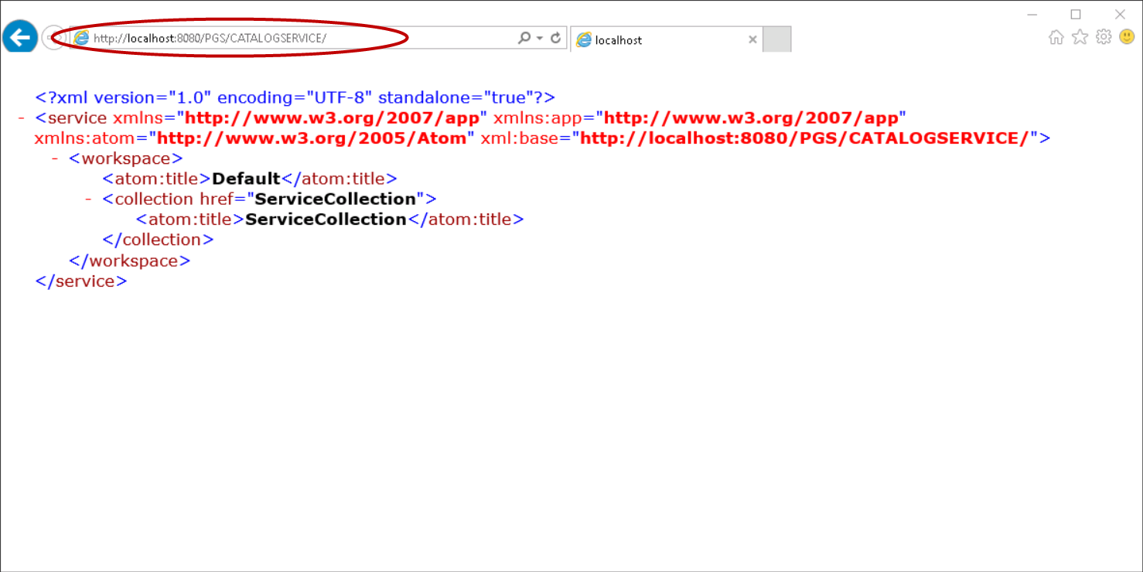Click the URL text in address bar
This screenshot has width=1143, height=572.
[x=210, y=38]
